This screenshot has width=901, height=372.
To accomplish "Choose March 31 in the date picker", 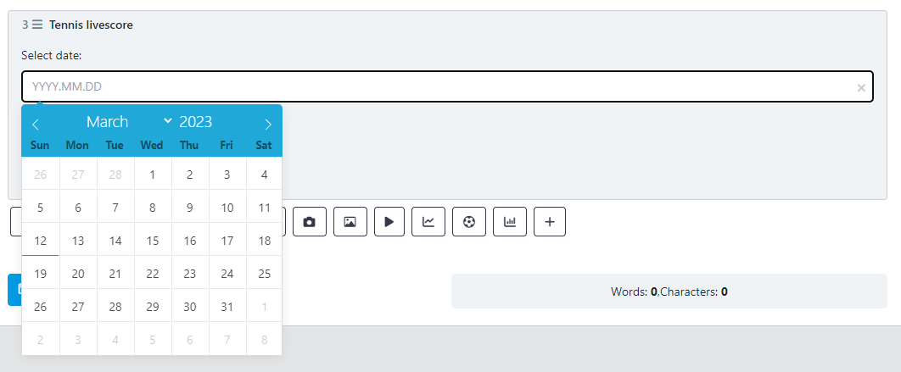I will 227,306.
